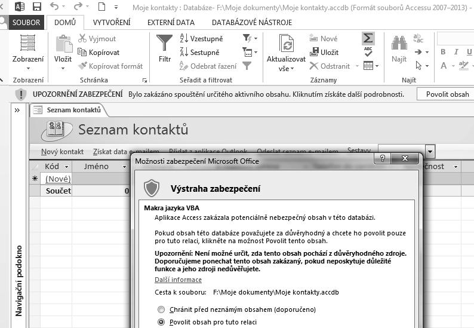This screenshot has width=474, height=328.
Task: Open the SOUBOR tab
Action: pos(26,22)
